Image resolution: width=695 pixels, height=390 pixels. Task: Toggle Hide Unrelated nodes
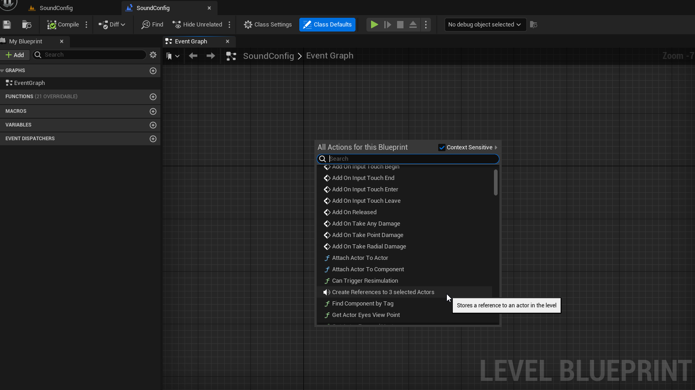pyautogui.click(x=197, y=25)
